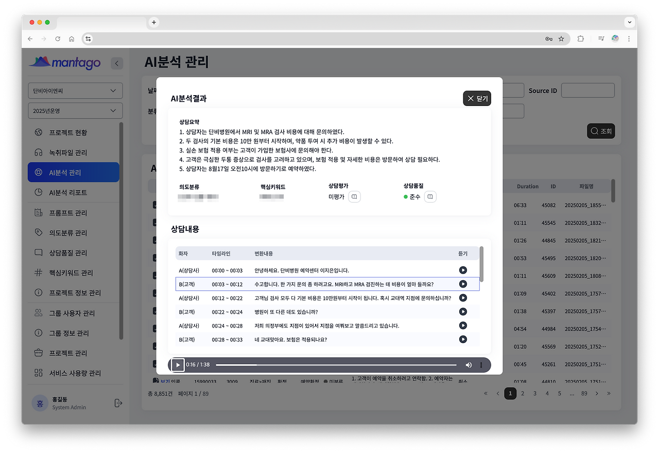Open the 단비아이엔씨 company dropdown
Viewport: 659px width, 453px height.
pos(75,90)
